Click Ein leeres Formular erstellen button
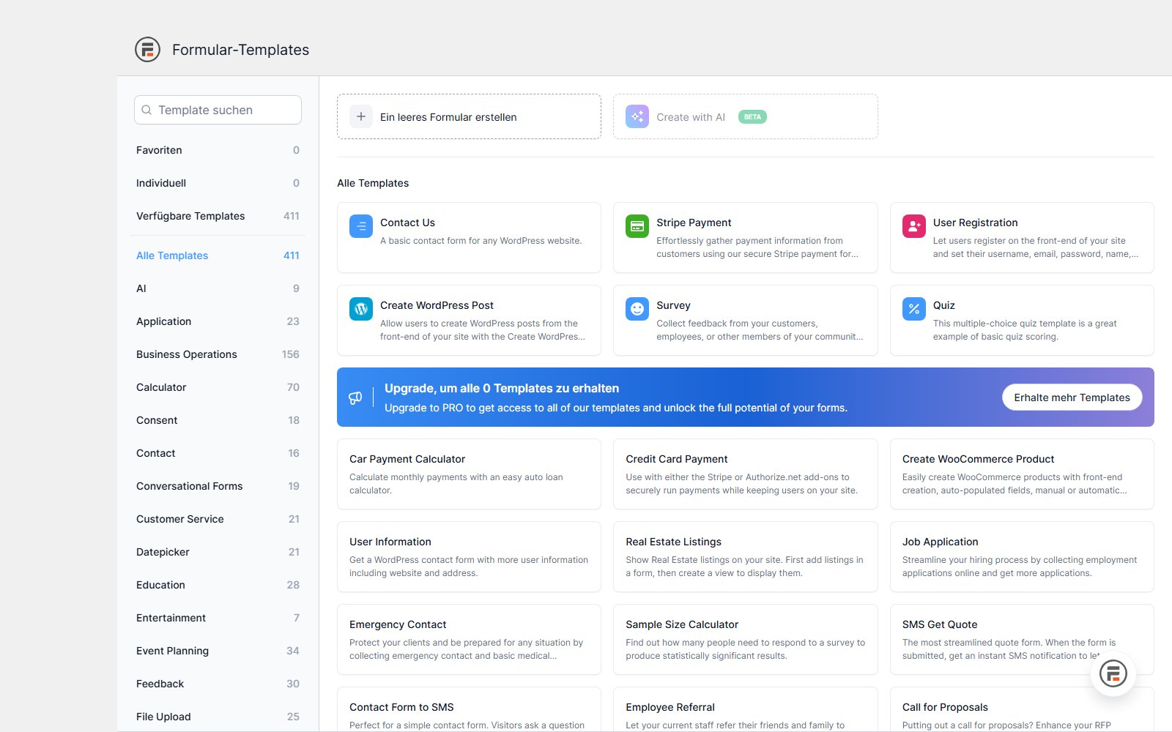 coord(469,116)
